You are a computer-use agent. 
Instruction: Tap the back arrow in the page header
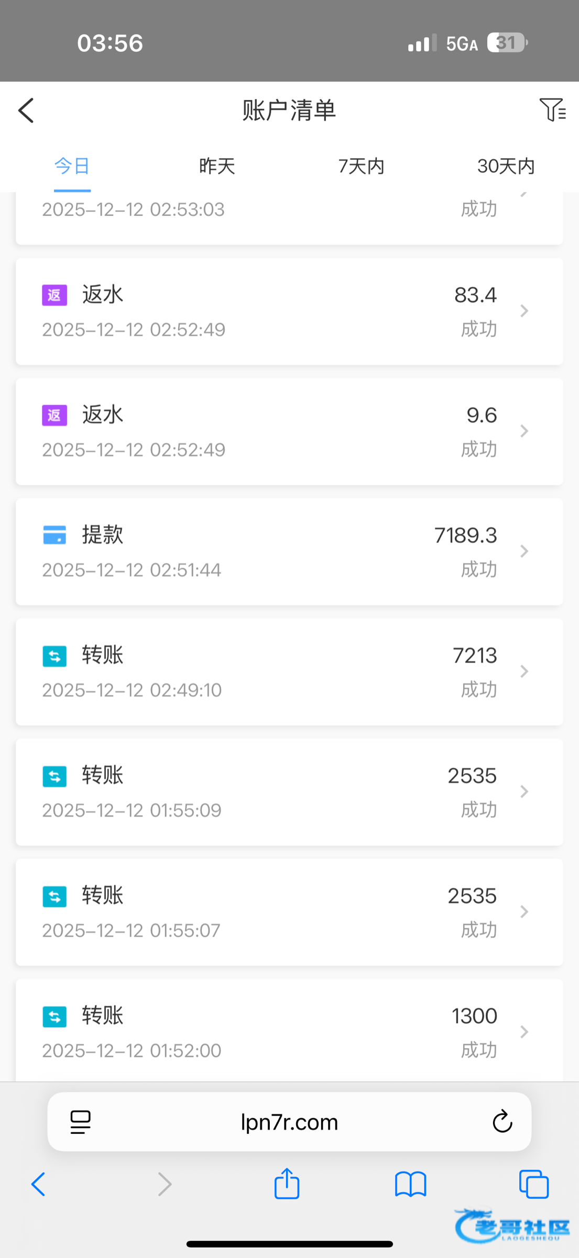[26, 111]
